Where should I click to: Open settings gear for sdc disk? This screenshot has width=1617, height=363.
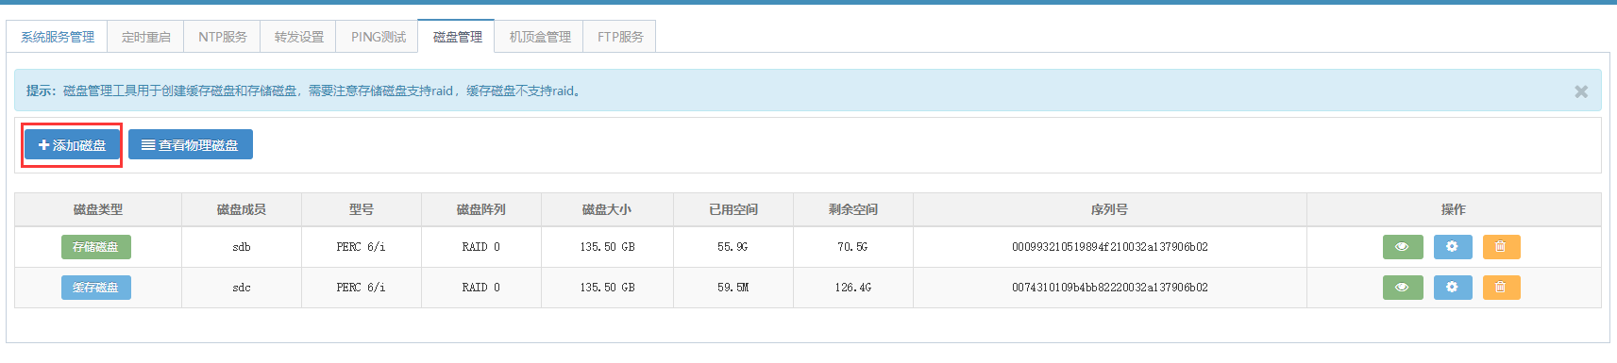(1452, 288)
